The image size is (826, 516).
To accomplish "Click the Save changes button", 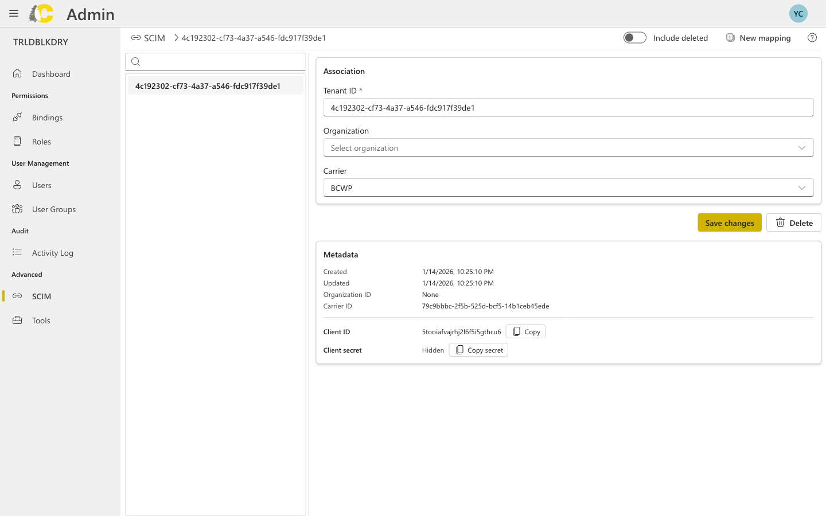I will (730, 222).
